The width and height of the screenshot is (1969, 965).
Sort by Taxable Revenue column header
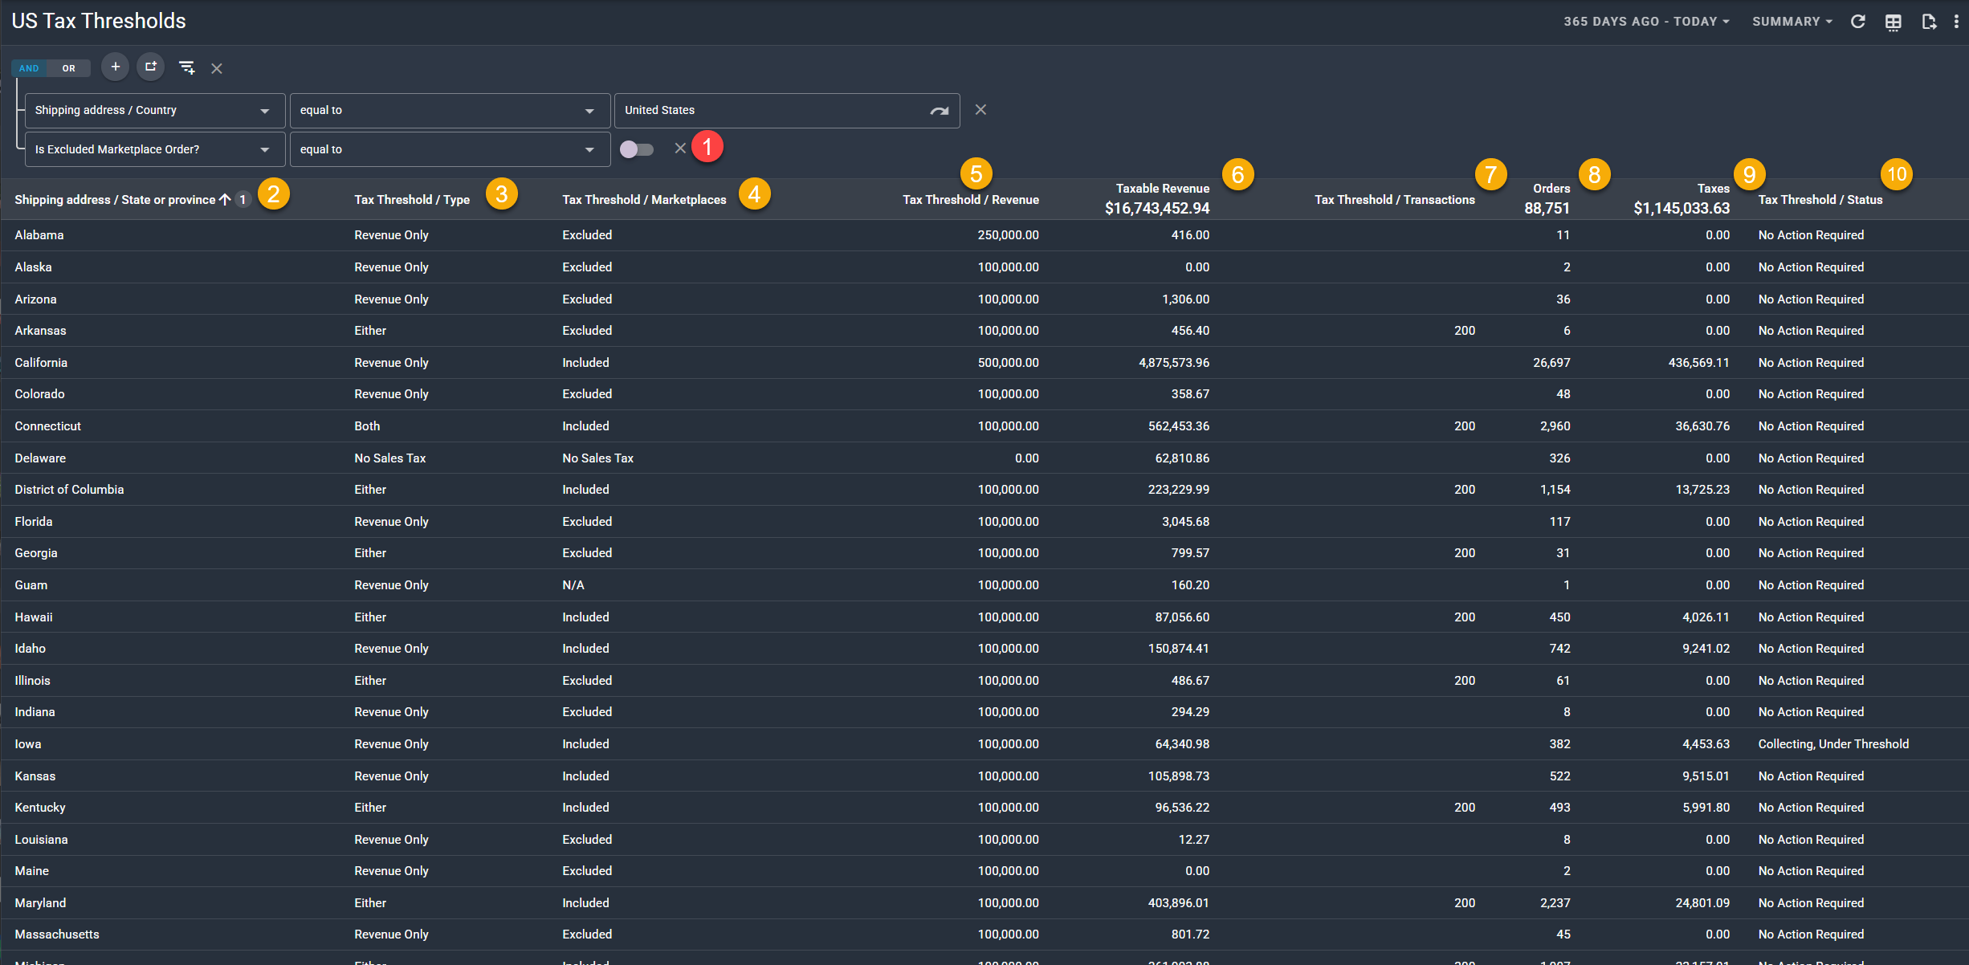point(1162,189)
